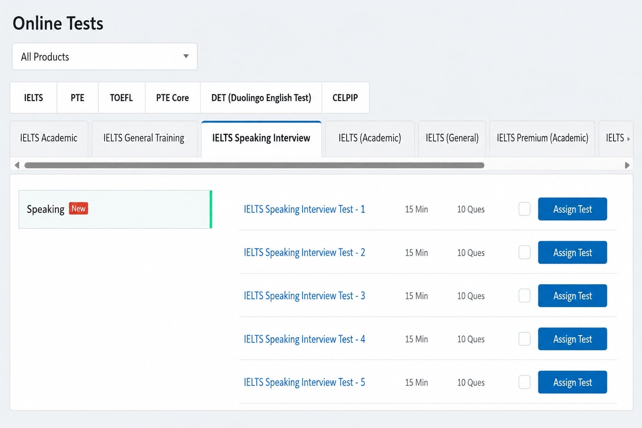The width and height of the screenshot is (642, 428).
Task: Assign Test for Interview Test - 4
Action: (x=573, y=339)
